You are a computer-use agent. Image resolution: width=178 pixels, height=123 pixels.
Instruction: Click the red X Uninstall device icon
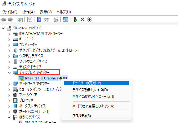point(82,19)
